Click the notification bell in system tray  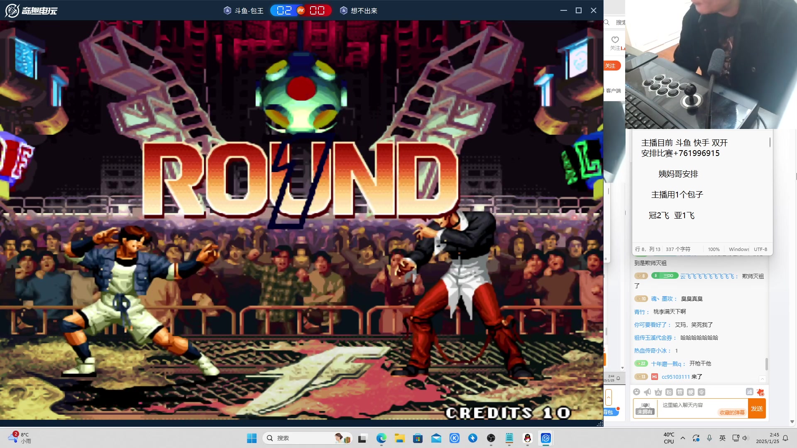click(x=785, y=438)
